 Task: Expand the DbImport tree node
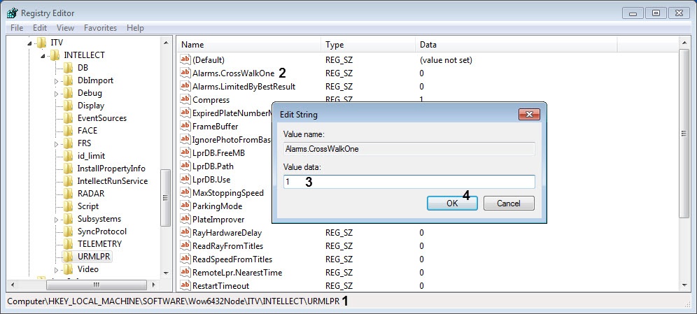tap(57, 81)
